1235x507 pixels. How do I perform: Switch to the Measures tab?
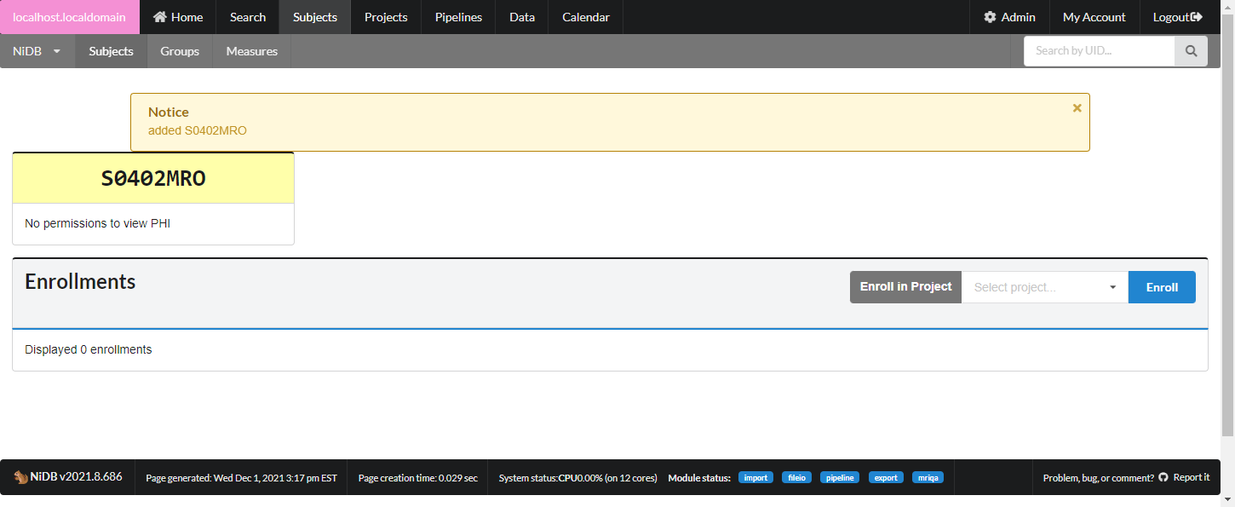point(251,51)
